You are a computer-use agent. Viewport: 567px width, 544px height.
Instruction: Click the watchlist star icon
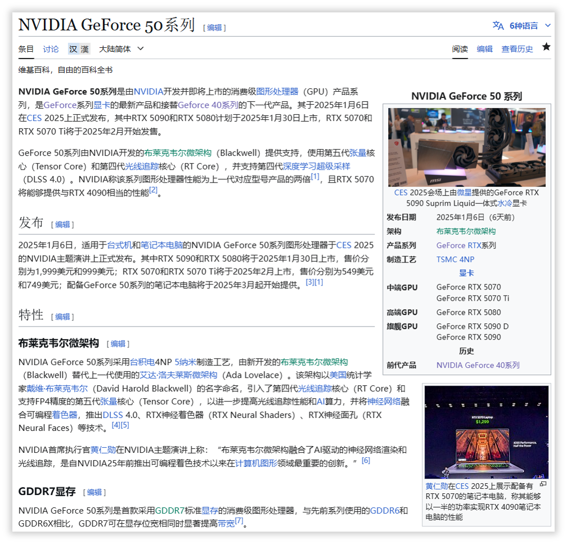coord(546,47)
